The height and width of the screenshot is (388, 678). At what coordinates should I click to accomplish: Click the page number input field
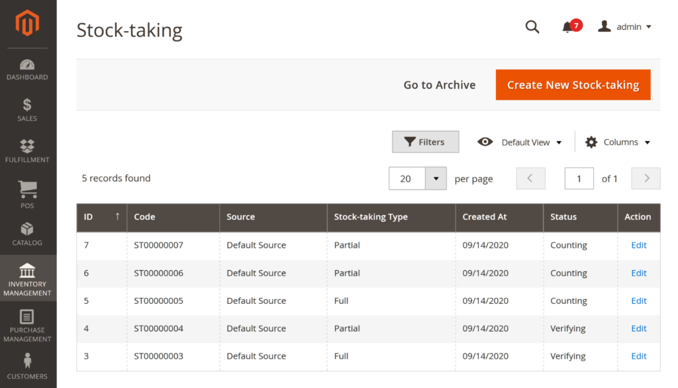click(x=579, y=178)
